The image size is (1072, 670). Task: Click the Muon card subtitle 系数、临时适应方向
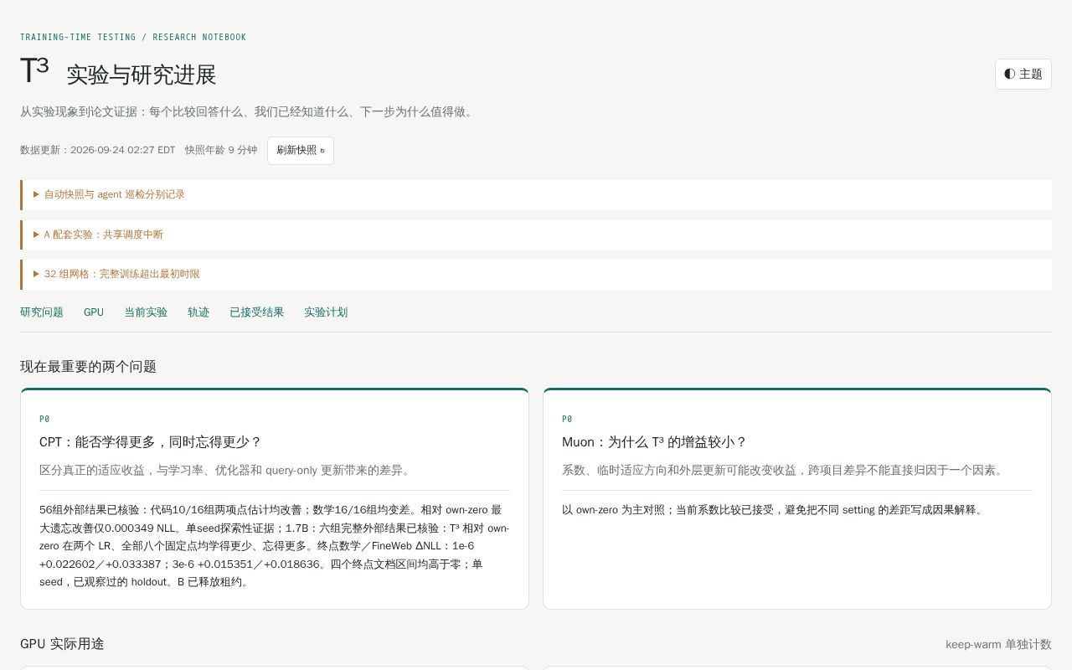[x=785, y=470]
